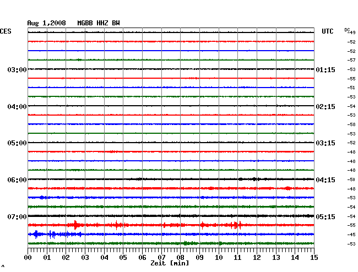Select the "CES" time zone label
The height and width of the screenshot is (272, 358).
tap(6, 31)
